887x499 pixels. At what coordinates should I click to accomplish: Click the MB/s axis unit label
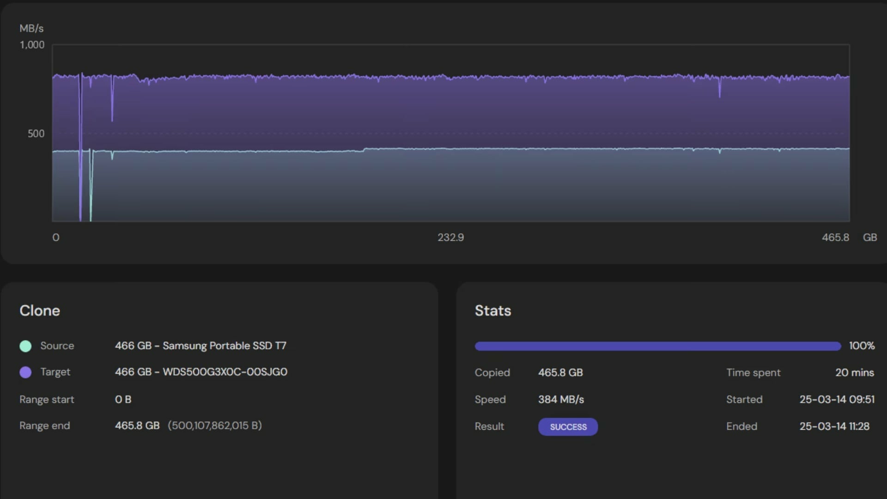(x=31, y=29)
